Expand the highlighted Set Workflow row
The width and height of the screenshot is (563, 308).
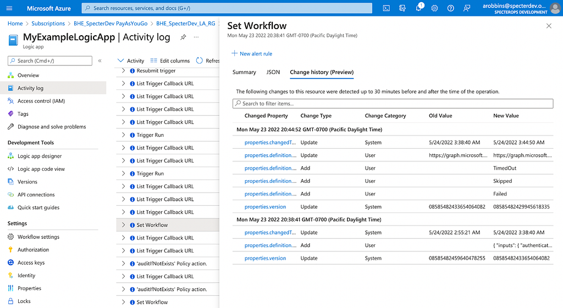click(123, 225)
